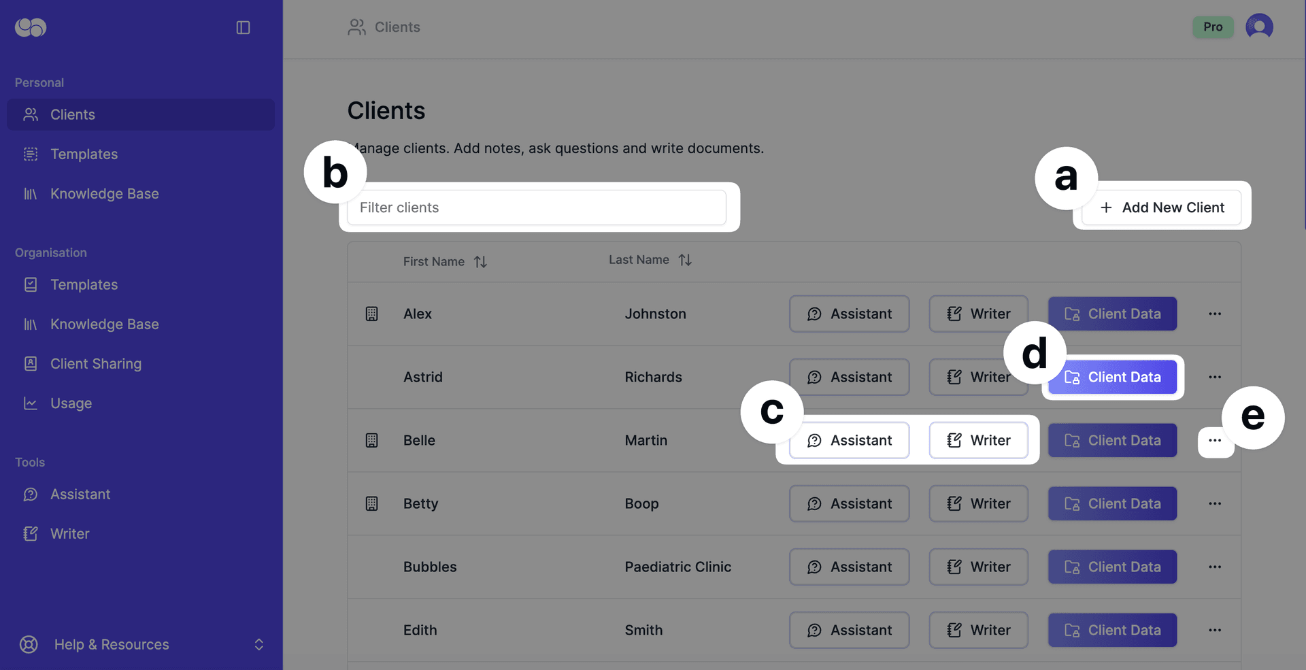Toggle sorting by First Name
1306x670 pixels.
pos(480,261)
